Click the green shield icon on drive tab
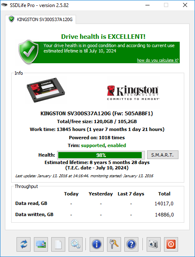The width and height of the screenshot is (195, 257). [12, 19]
